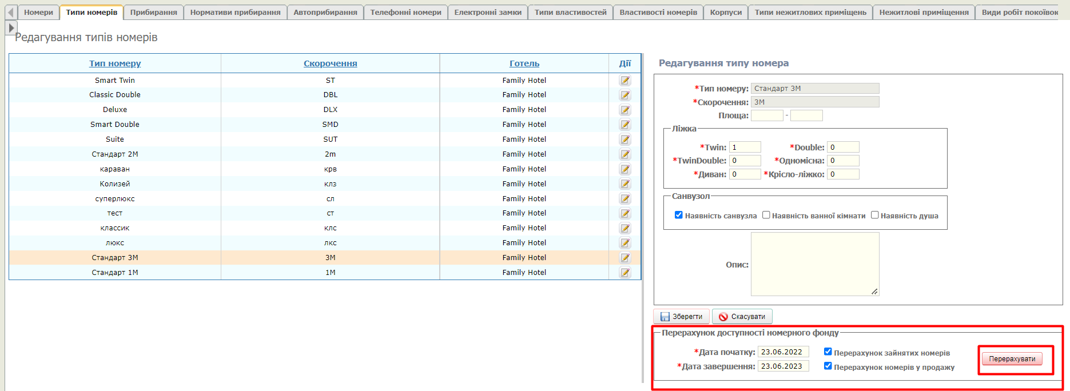Viewport: 1070px width, 391px height.
Task: Expand side panel with right arrow
Action: (x=11, y=27)
